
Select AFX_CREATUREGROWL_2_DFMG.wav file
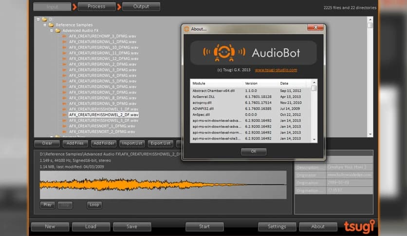(x=103, y=64)
